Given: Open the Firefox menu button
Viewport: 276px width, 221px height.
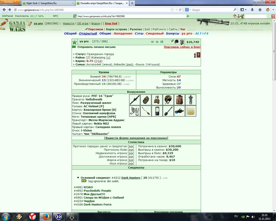Looking at the screenshot, I should tap(10, 2).
